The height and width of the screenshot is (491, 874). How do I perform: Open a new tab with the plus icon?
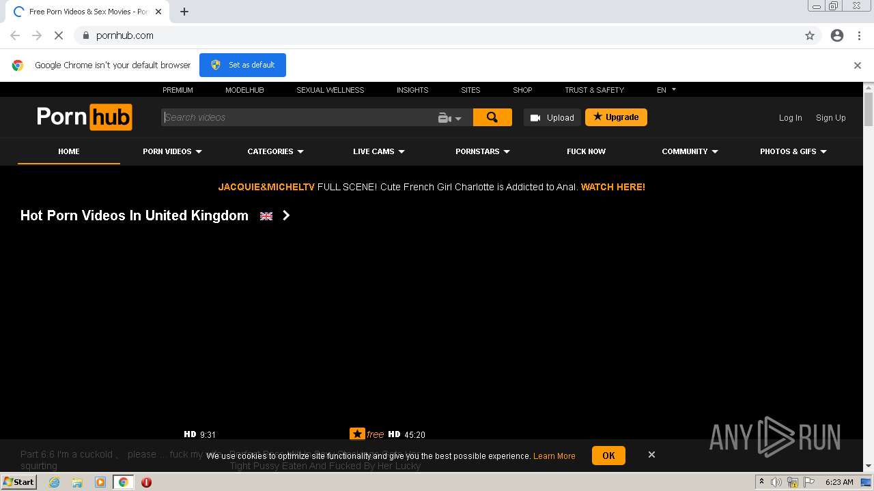pos(184,12)
